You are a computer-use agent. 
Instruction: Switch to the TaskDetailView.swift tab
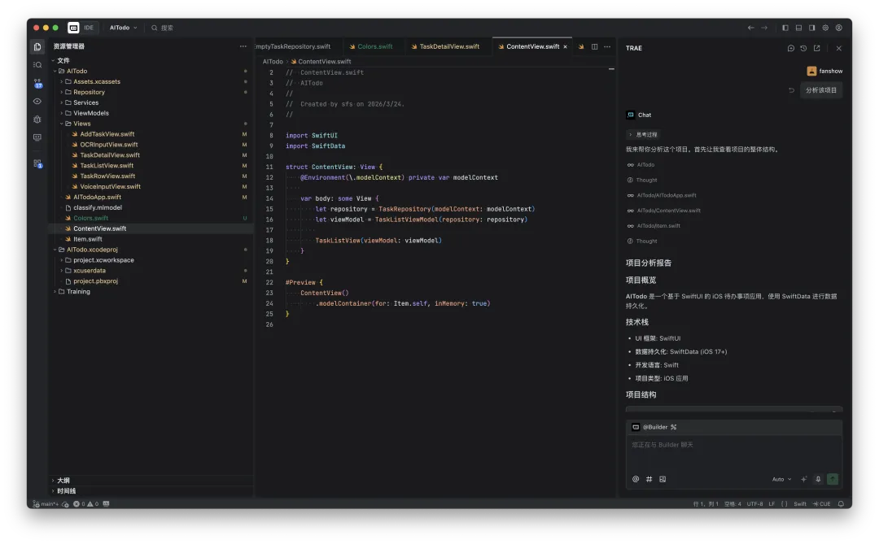[448, 46]
